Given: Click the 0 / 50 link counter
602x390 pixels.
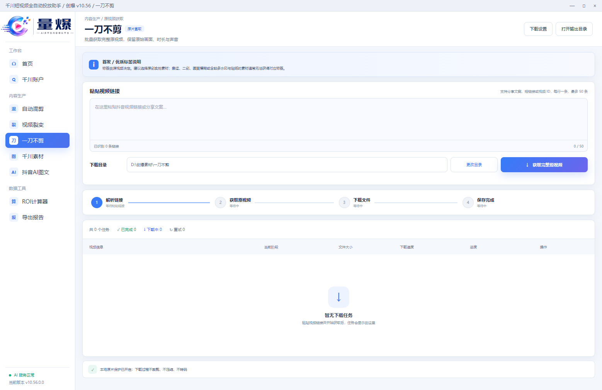Looking at the screenshot, I should coord(578,146).
